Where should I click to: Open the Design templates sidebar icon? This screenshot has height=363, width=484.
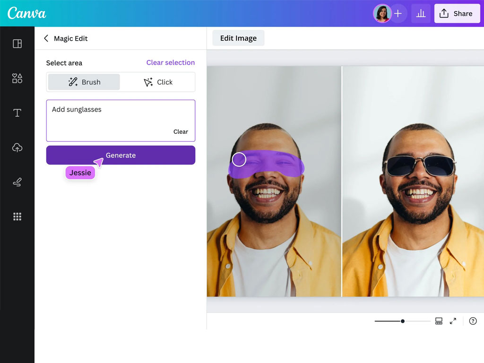tap(17, 44)
